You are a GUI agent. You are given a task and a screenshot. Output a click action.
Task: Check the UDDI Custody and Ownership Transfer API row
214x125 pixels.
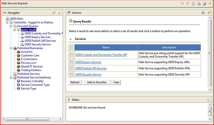[x=71, y=55]
